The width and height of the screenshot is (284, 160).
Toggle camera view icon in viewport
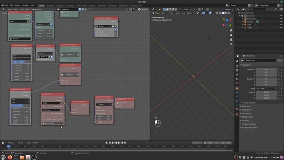point(231,40)
